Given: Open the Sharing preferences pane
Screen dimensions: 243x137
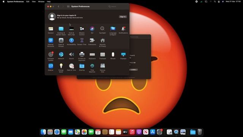Looking at the screenshot, I should 82,67.
